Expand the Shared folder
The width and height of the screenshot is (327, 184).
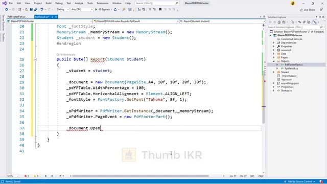click(x=274, y=72)
